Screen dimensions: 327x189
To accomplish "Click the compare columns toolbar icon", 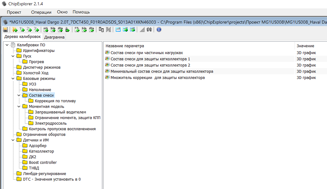I will point(101,30).
